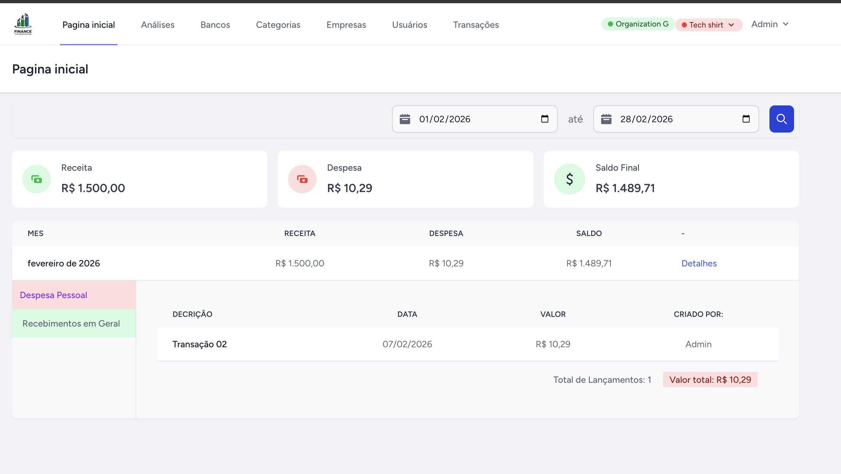841x474 pixels.
Task: Click the DECRIÇÃO column header
Action: tap(192, 314)
